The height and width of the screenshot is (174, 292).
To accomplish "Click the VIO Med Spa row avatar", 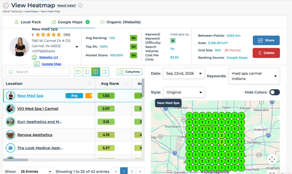I will 11,109.
